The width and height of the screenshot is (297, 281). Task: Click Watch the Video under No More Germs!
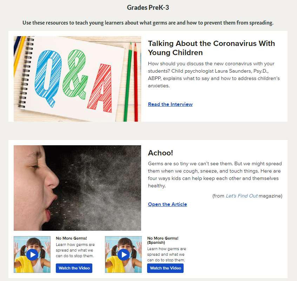pyautogui.click(x=74, y=268)
